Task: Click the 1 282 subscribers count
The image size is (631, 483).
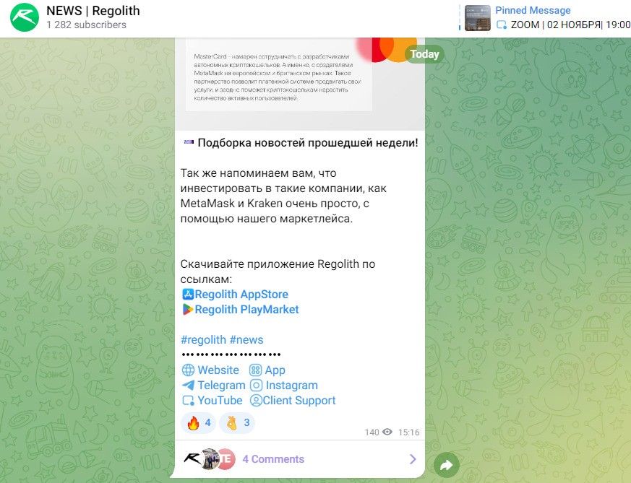Action: 86,25
